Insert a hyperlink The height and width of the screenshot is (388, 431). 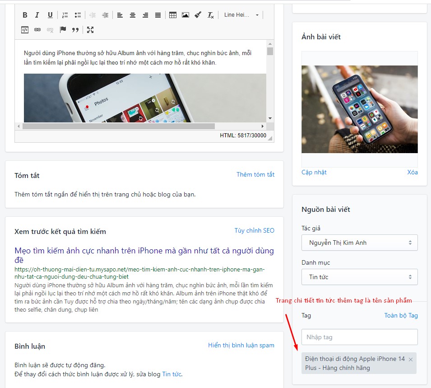[37, 30]
